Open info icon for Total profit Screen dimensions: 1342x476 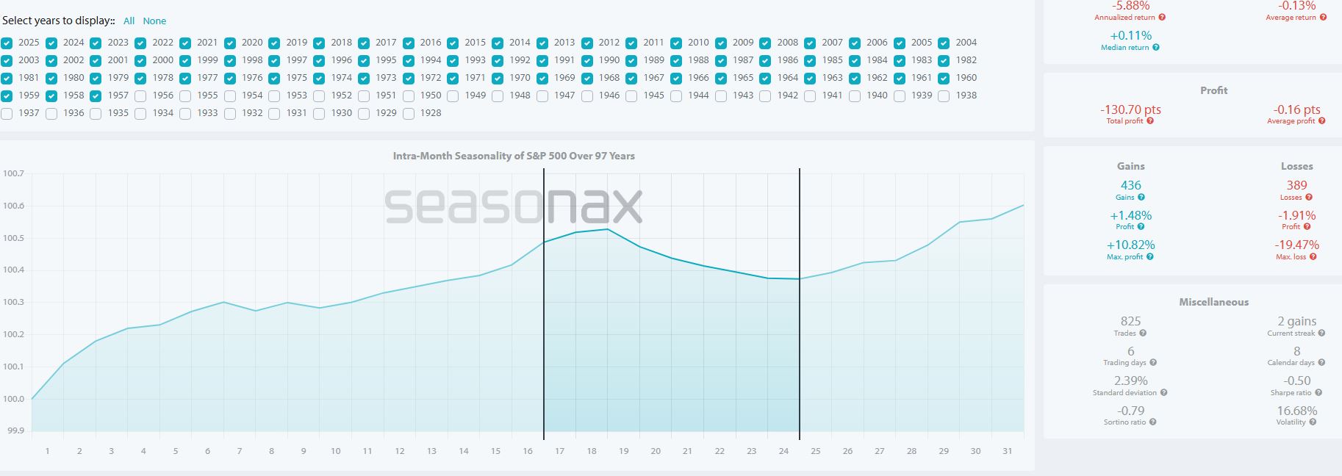coord(1150,121)
